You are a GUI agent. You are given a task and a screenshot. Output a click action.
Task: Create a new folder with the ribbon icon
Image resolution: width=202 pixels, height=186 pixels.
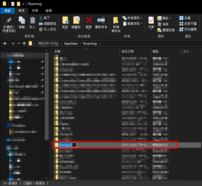click(116, 20)
